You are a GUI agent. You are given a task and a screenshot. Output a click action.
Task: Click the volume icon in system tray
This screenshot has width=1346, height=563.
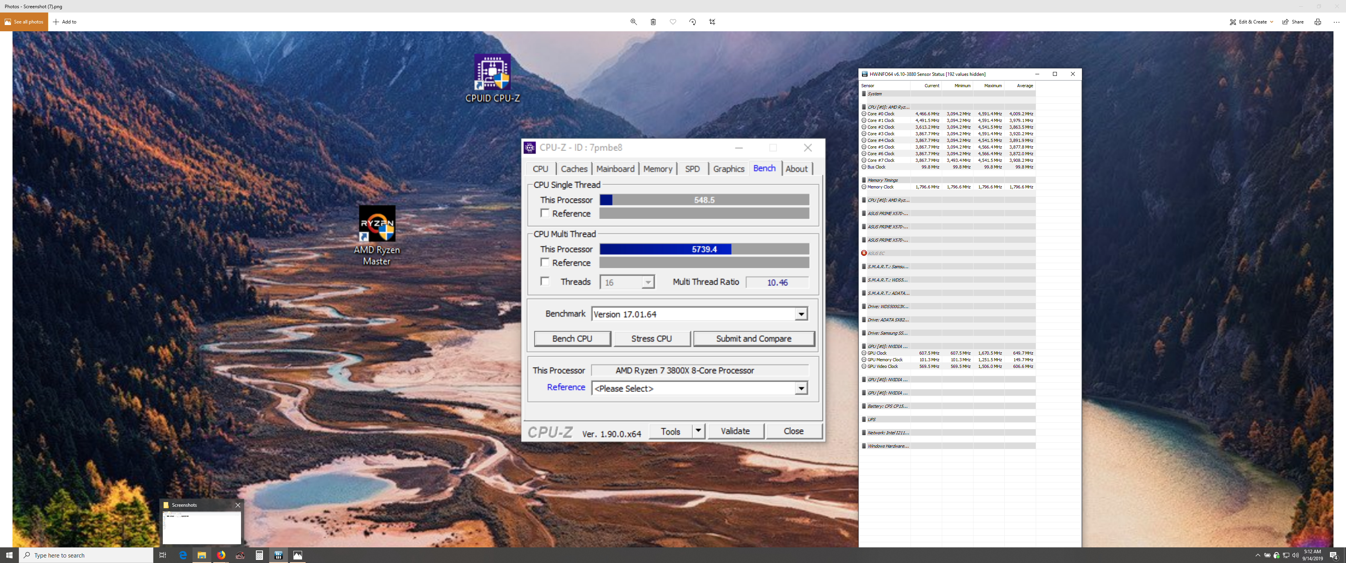[x=1295, y=555]
